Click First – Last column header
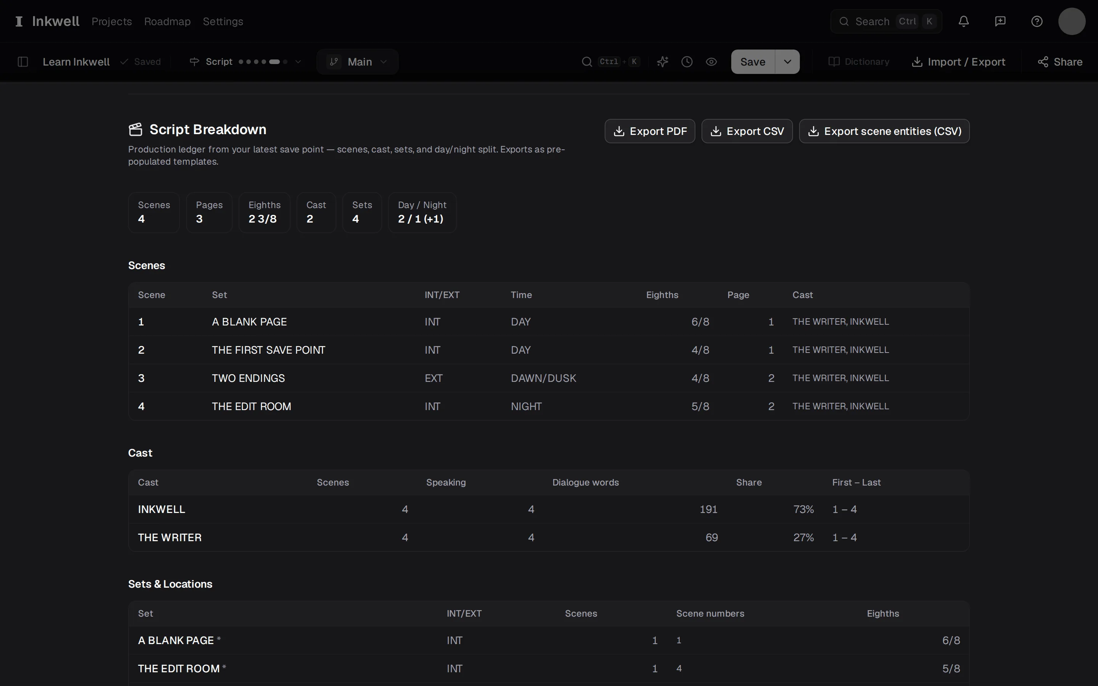Screen dimensions: 1098x686 (856, 482)
